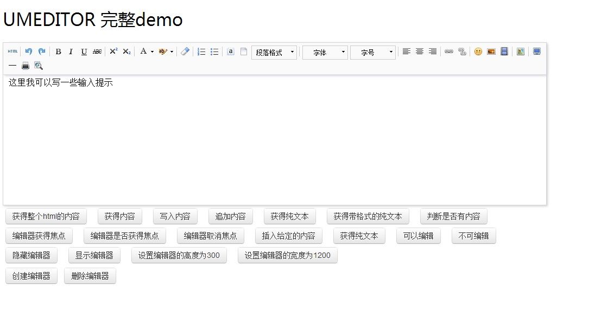Click the highlight background color icon

163,51
